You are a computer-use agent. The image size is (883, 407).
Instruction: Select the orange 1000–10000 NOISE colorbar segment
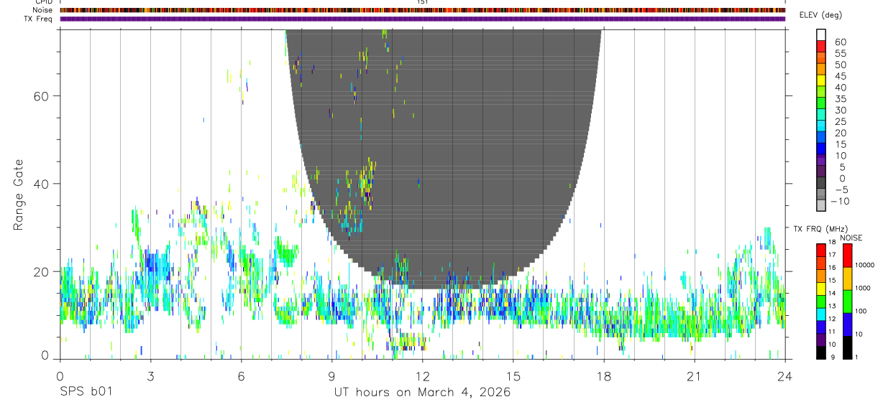[x=848, y=278]
